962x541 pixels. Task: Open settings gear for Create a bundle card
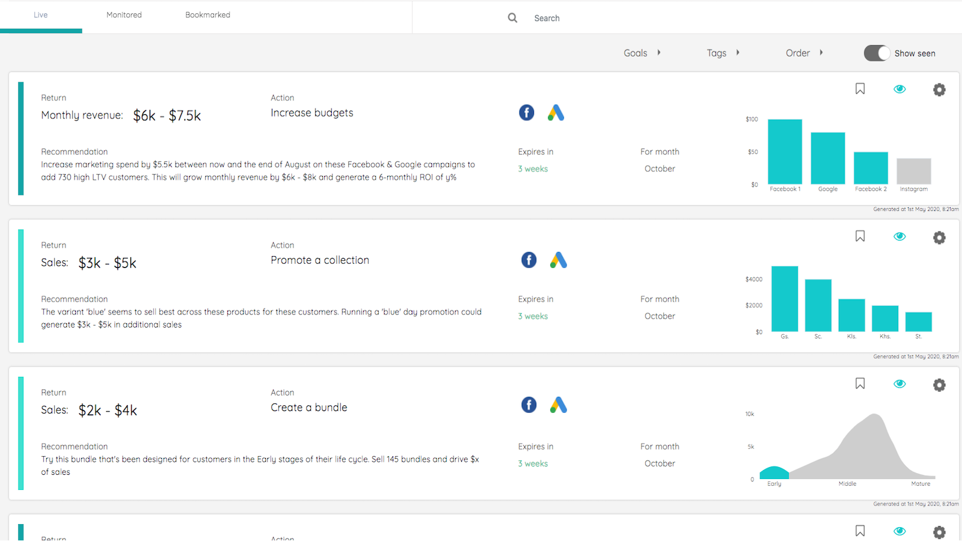coord(939,385)
